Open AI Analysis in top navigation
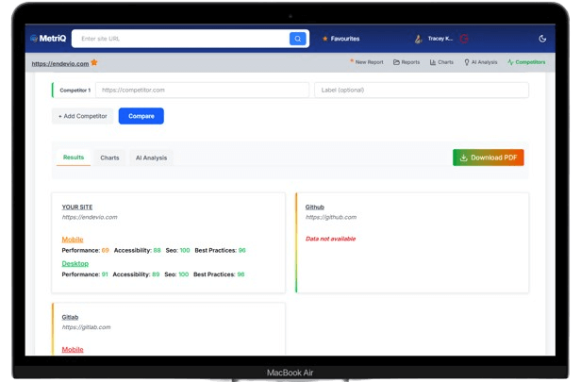 click(481, 62)
